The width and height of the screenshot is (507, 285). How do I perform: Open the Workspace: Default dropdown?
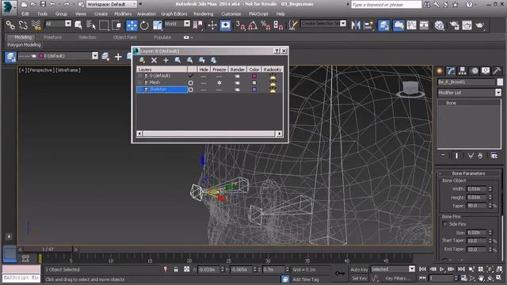pyautogui.click(x=112, y=5)
